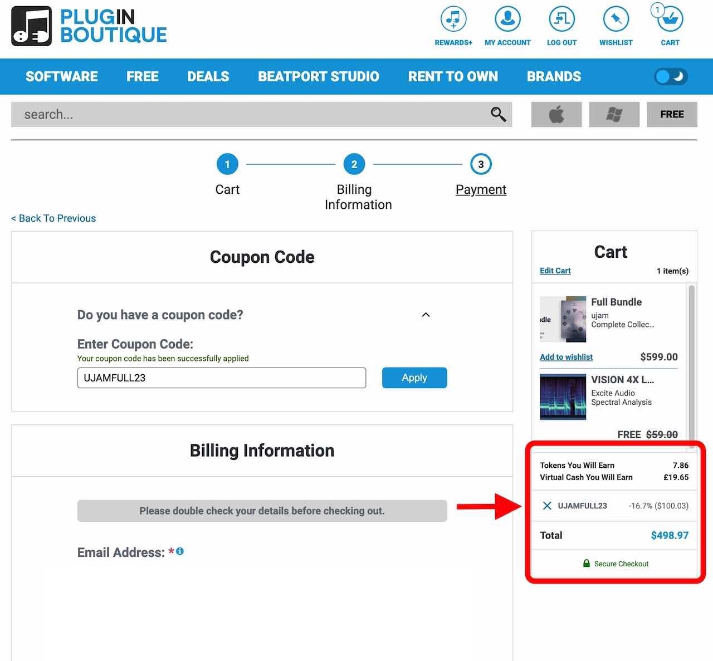
Task: Remove the UJAMFULL23 coupon
Action: pyautogui.click(x=547, y=506)
